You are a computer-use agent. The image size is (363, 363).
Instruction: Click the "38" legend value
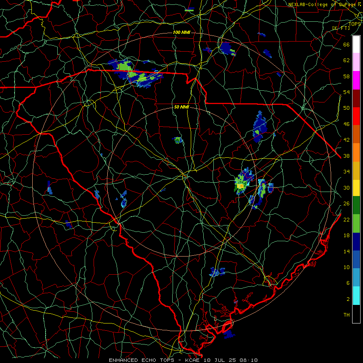346,156
